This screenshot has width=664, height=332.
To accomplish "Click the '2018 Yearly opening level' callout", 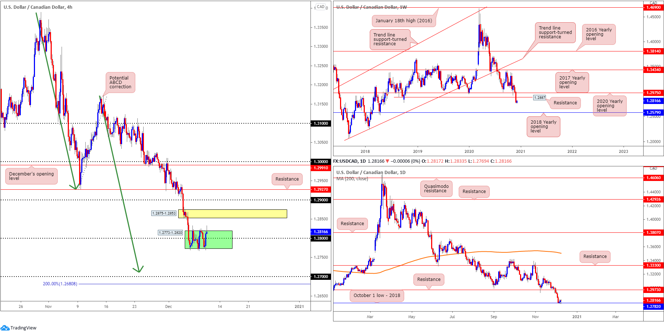I will (543, 127).
